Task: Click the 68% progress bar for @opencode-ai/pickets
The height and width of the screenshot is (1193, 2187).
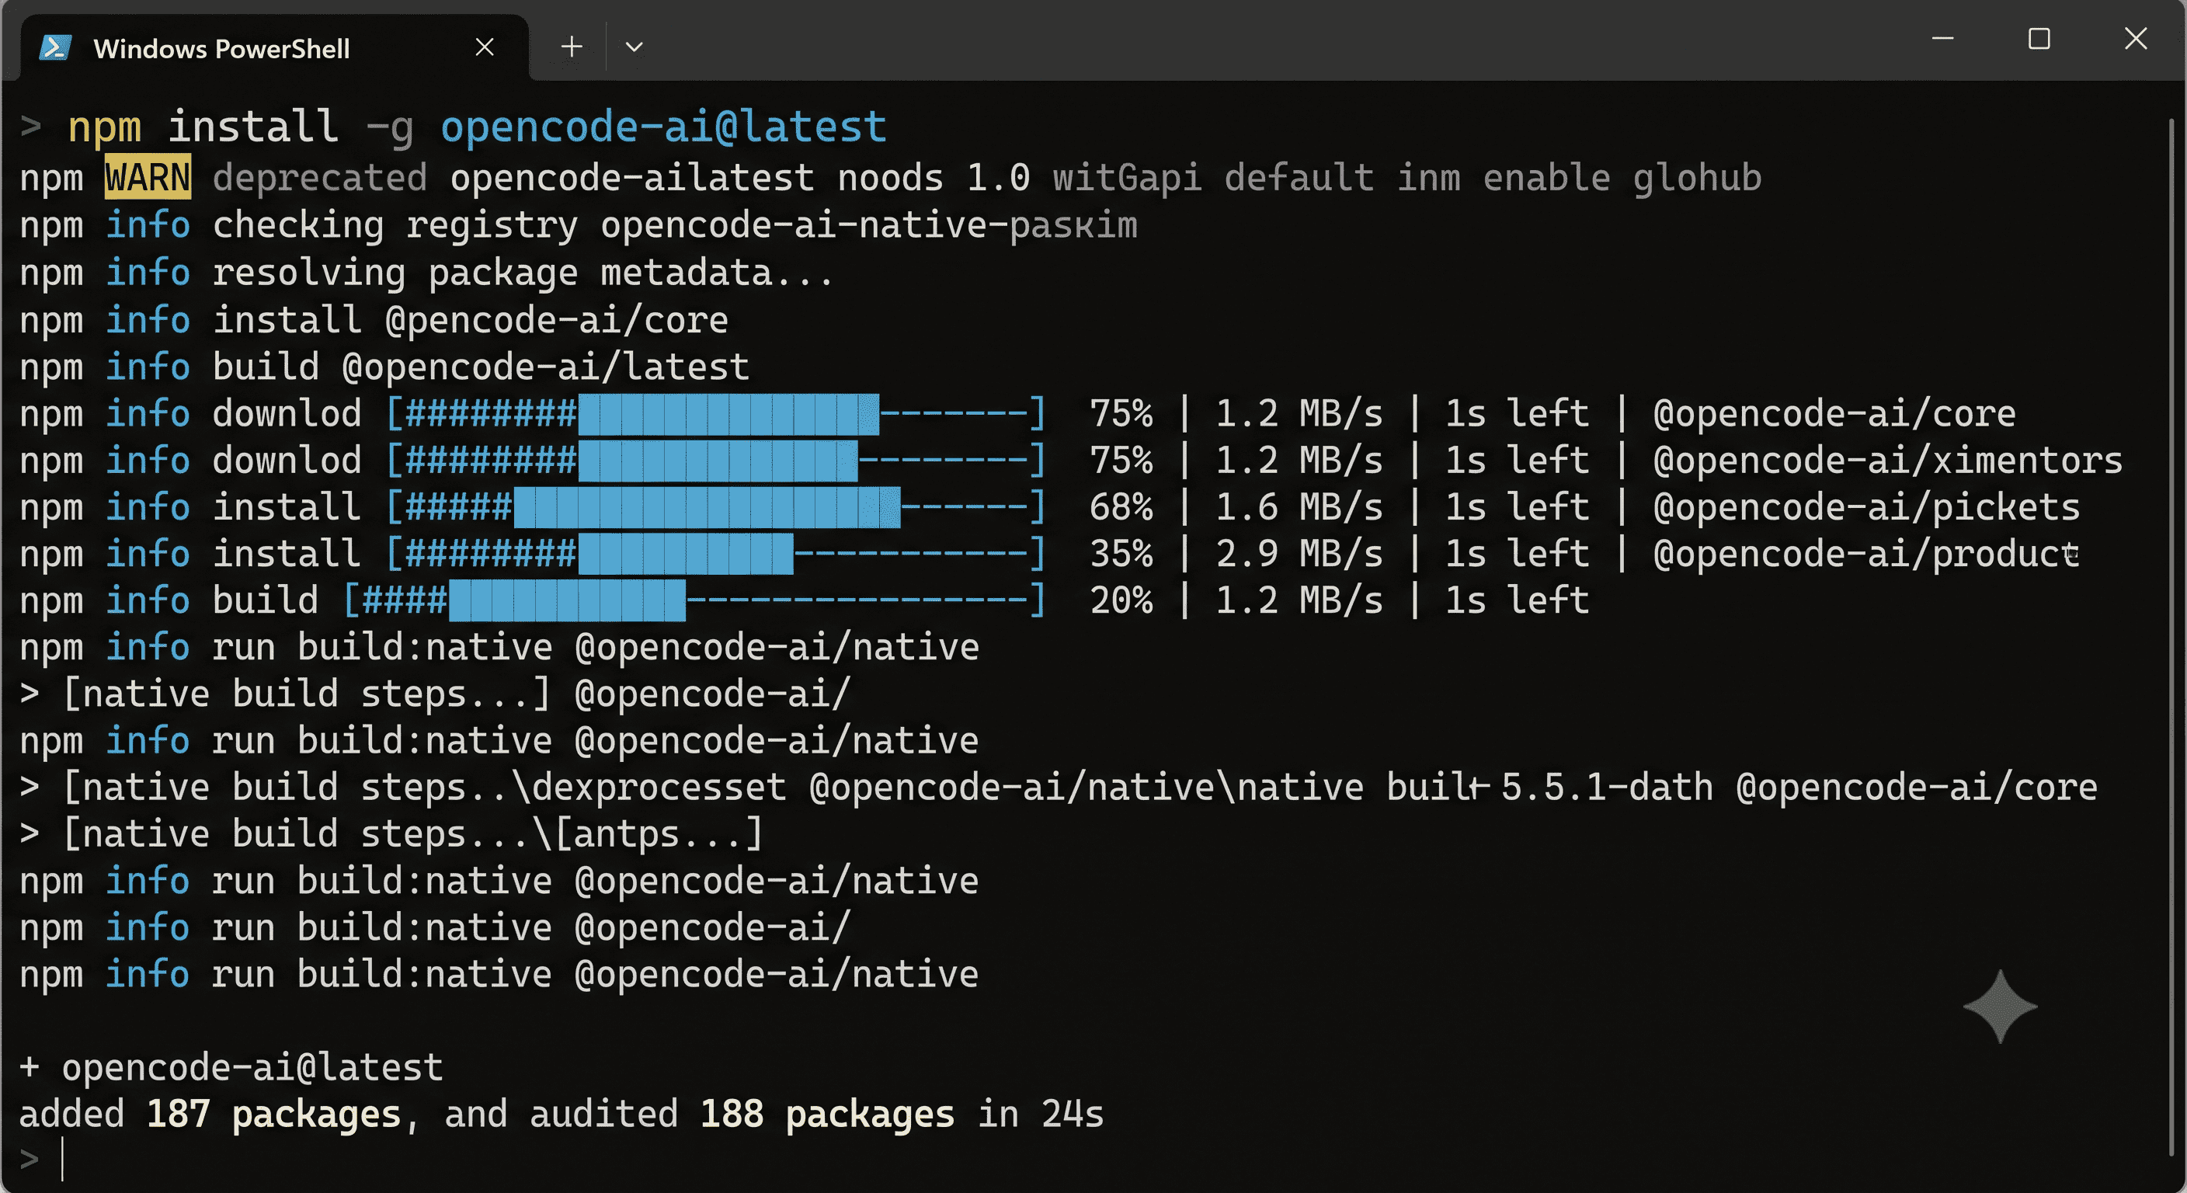Action: click(716, 508)
